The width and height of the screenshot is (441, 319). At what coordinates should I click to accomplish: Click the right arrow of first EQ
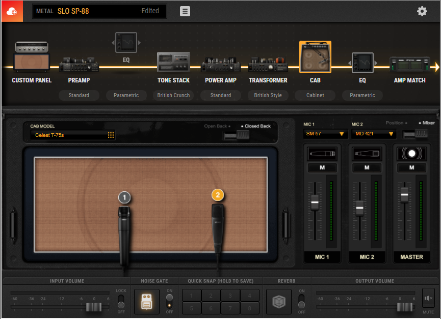point(139,43)
